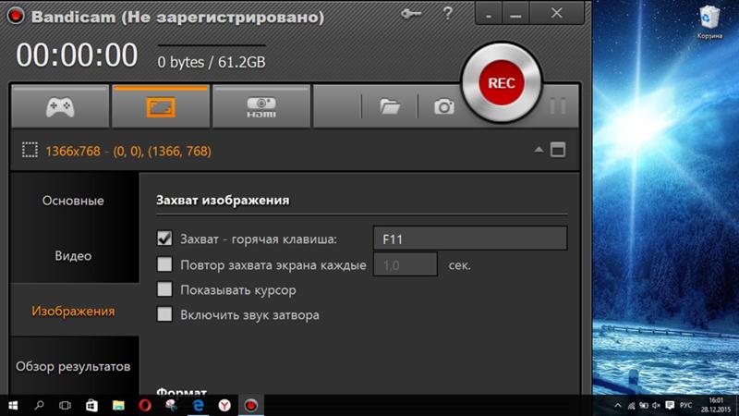Open the Windows Start menu
This screenshot has width=739, height=416.
(13, 406)
